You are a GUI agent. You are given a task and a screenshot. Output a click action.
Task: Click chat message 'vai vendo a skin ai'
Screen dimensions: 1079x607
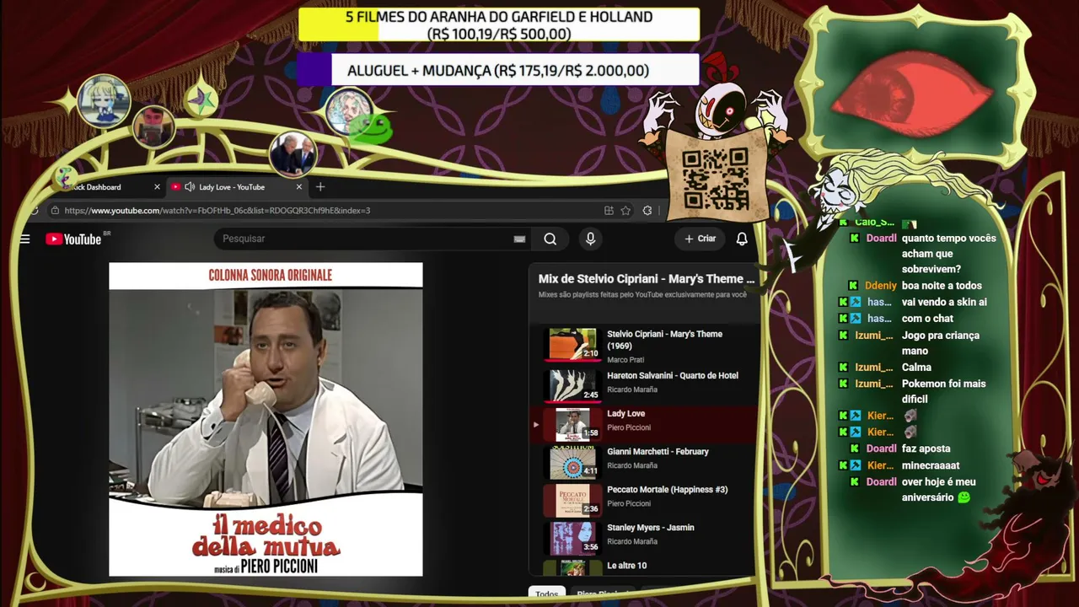click(944, 302)
